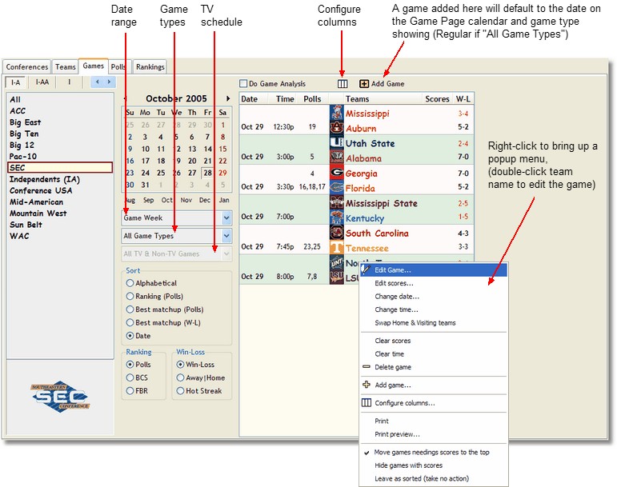Viewport: 617px width, 487px height.
Task: Select October 29 on calendar
Action: 222,173
